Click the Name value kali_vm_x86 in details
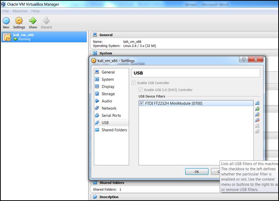 [132, 42]
